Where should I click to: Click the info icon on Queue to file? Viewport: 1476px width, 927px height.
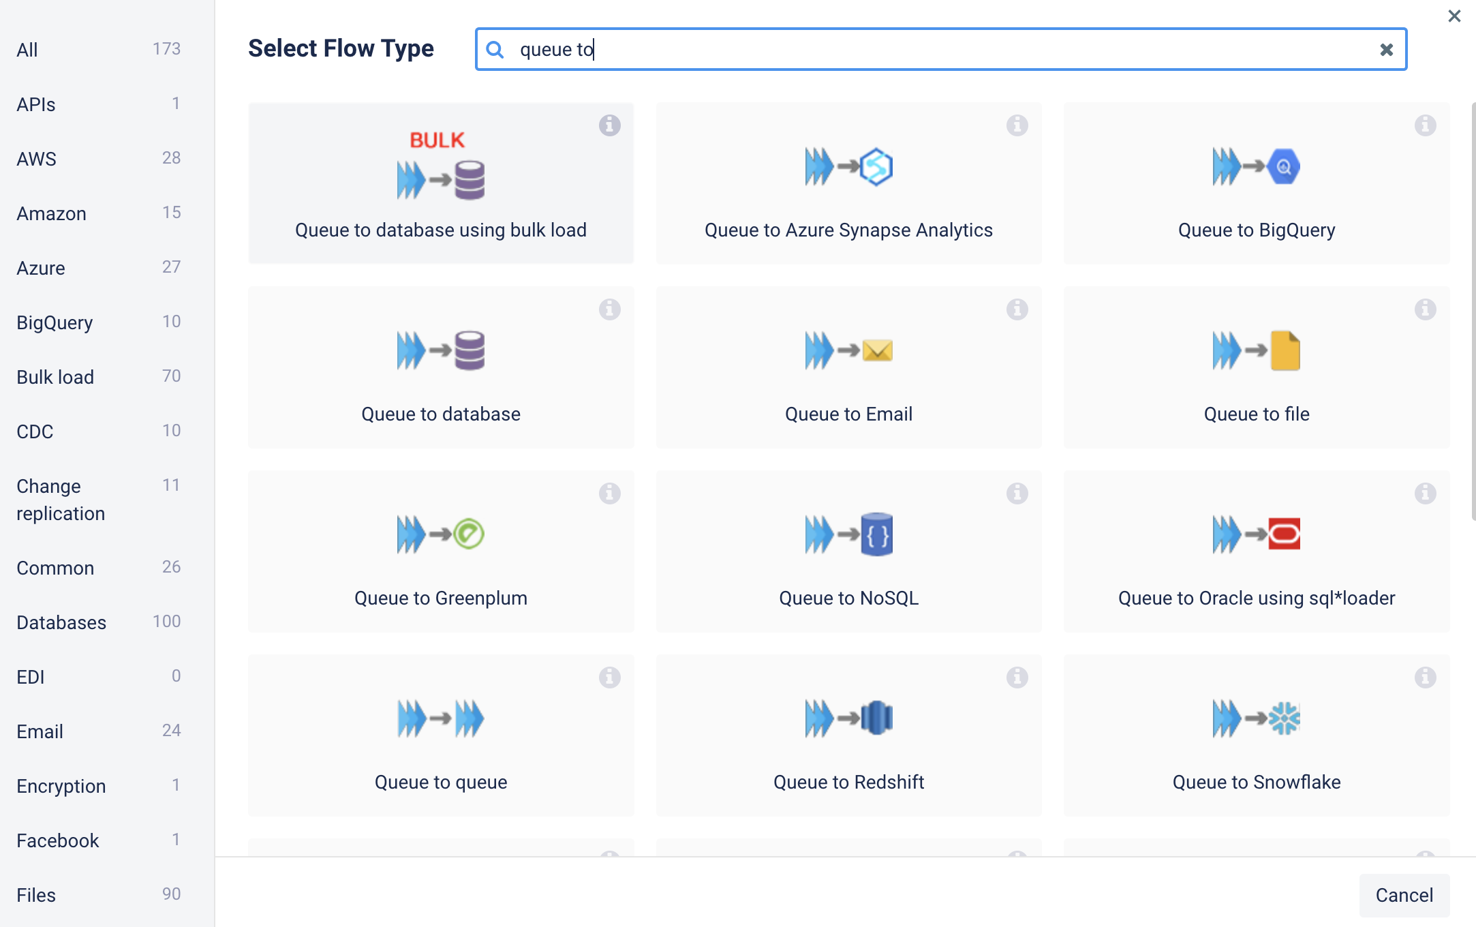tap(1425, 309)
